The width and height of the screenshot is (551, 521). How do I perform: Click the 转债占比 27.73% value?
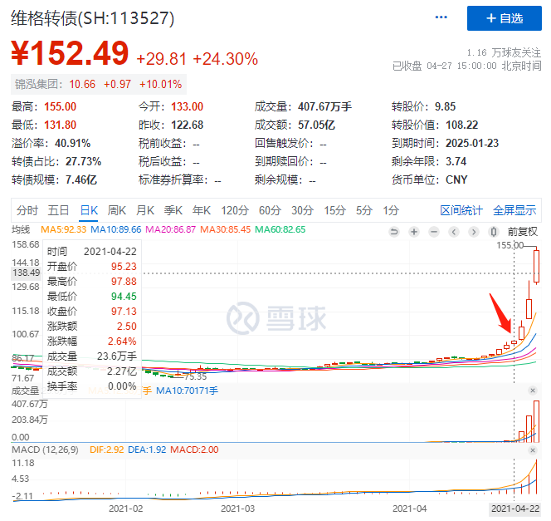83,161
